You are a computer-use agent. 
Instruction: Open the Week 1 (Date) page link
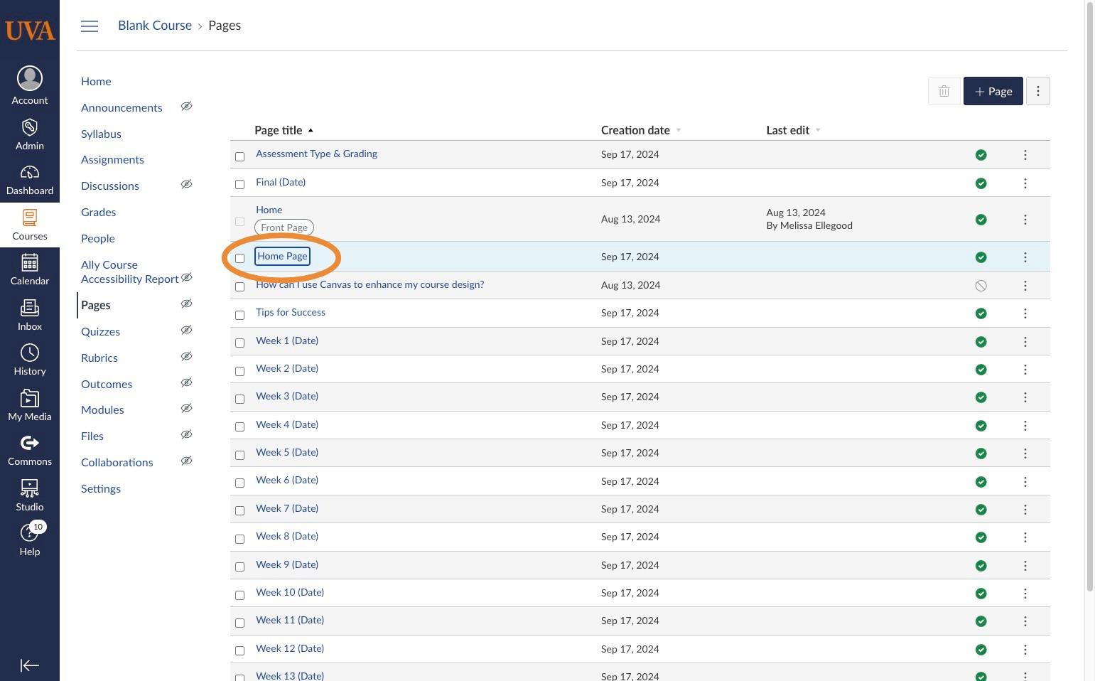point(287,340)
